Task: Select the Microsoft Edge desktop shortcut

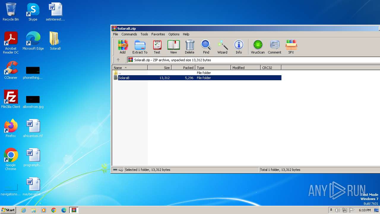Action: coord(33,41)
